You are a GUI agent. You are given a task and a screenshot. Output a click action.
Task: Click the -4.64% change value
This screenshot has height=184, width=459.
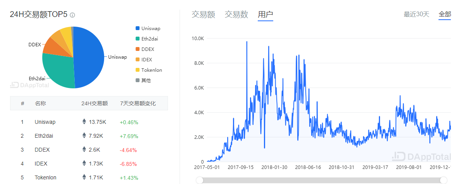128,150
